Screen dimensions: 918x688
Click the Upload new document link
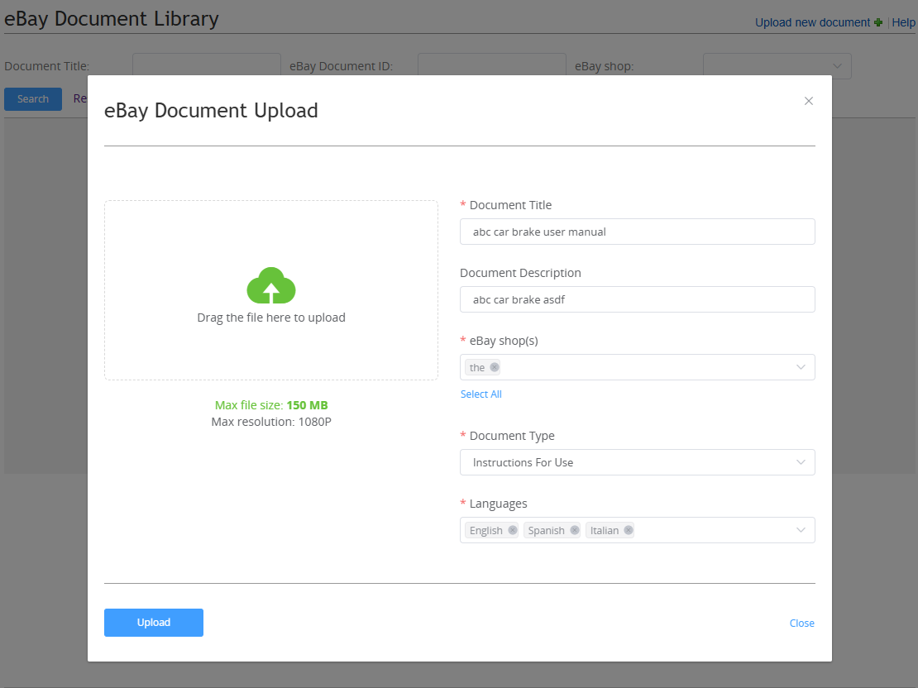point(812,22)
